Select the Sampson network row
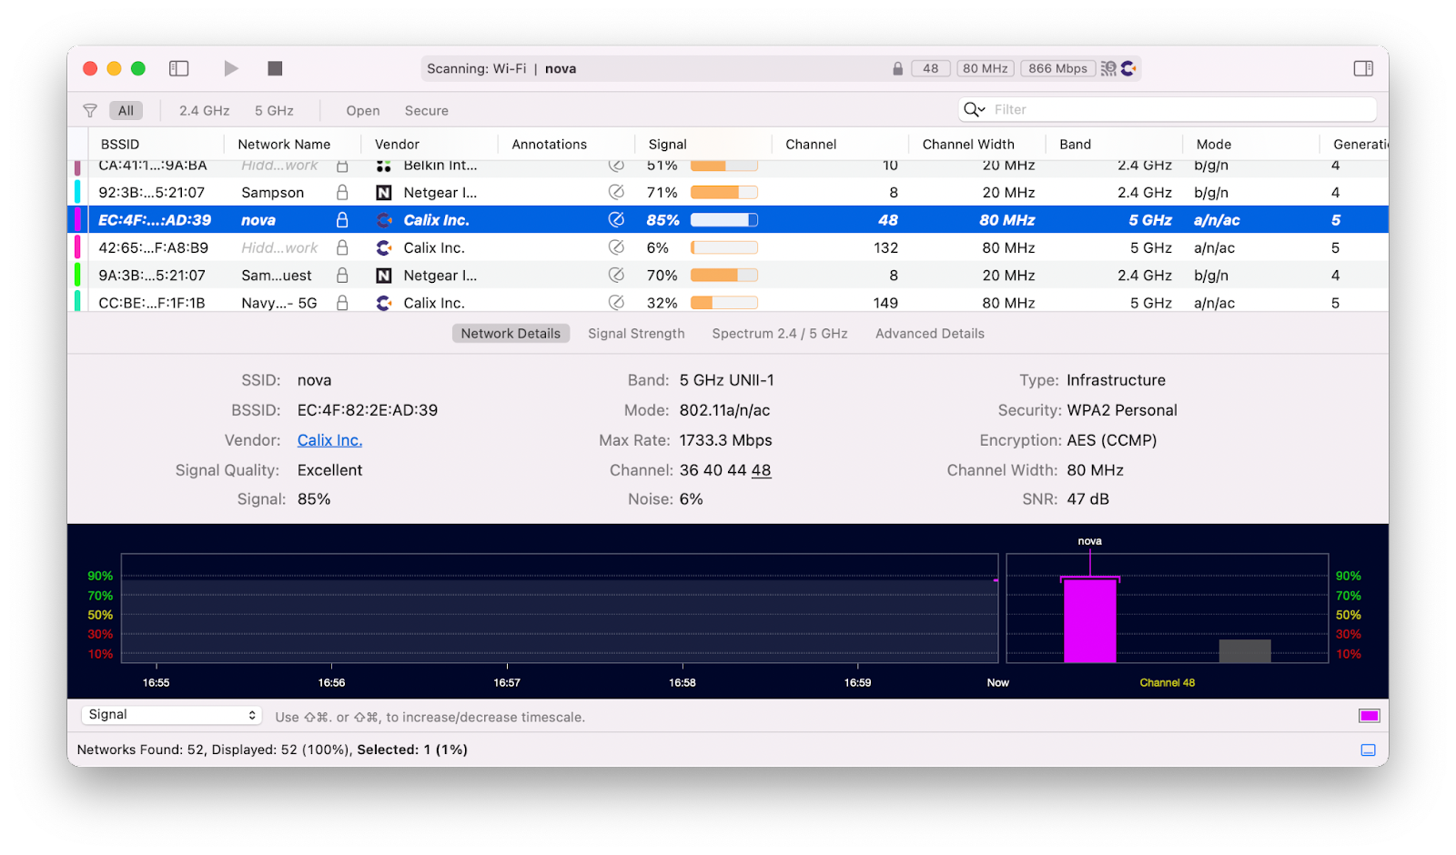Screen dimensions: 1456x855 (x=728, y=193)
